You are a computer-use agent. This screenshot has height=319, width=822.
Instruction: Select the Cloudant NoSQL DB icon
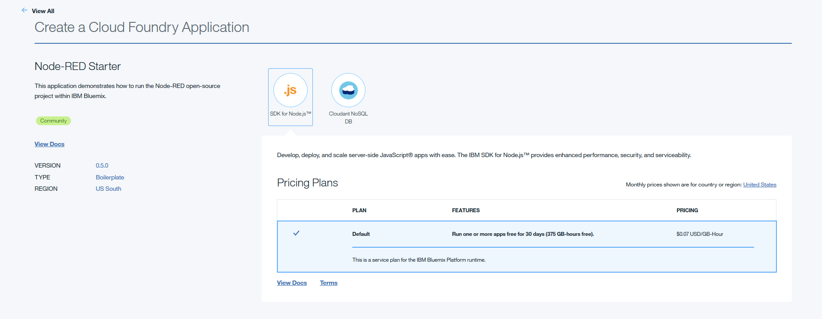[348, 90]
